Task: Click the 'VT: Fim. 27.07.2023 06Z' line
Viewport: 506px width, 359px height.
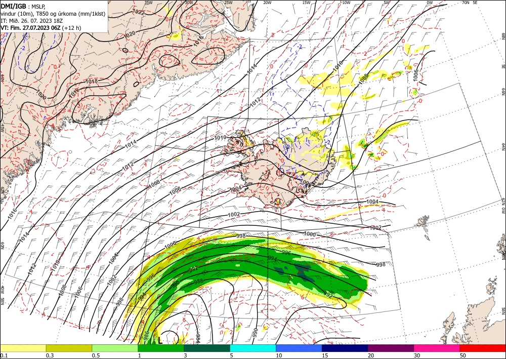Action: coord(30,28)
